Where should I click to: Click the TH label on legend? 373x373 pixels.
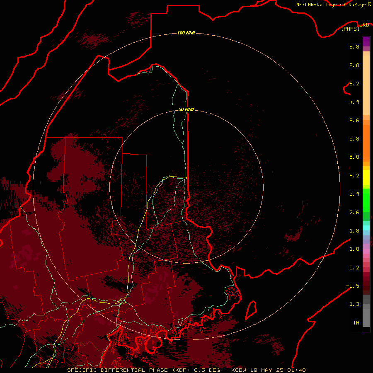[x=356, y=323]
